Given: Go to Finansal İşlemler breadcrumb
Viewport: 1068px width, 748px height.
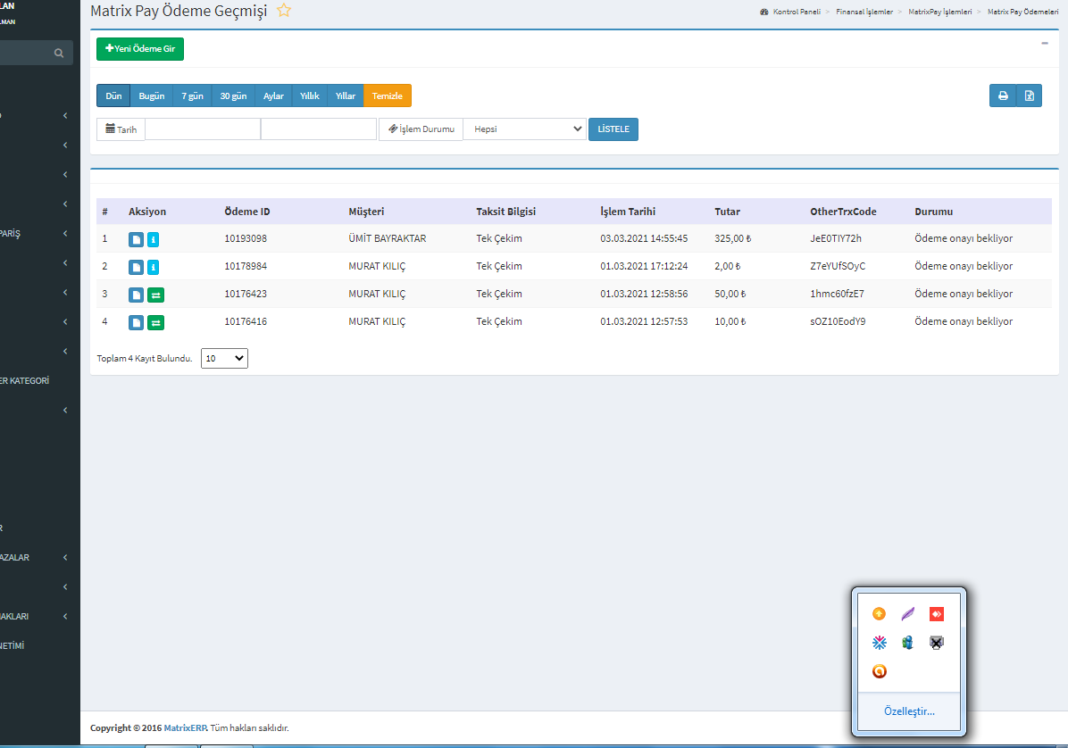Looking at the screenshot, I should 864,12.
